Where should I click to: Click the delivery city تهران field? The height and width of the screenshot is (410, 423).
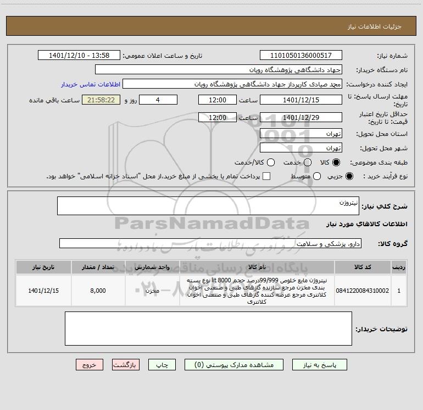(301, 148)
